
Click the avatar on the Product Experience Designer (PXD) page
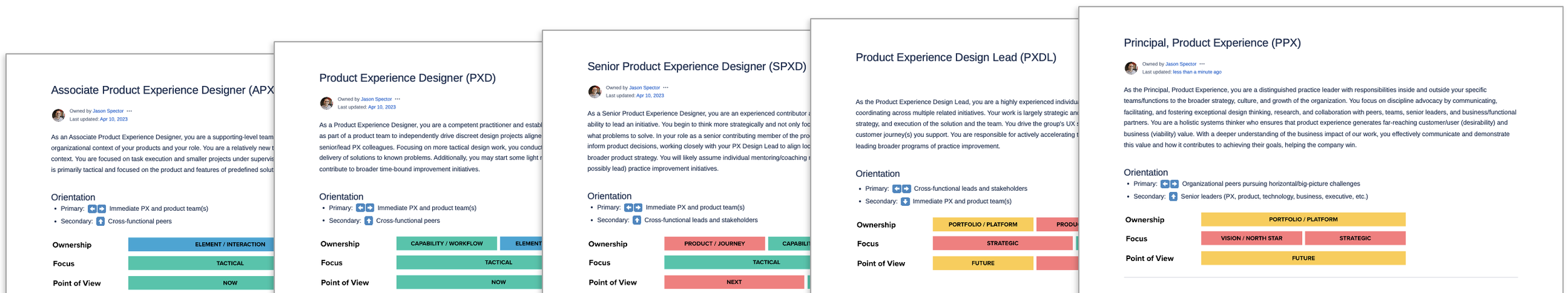pyautogui.click(x=326, y=103)
